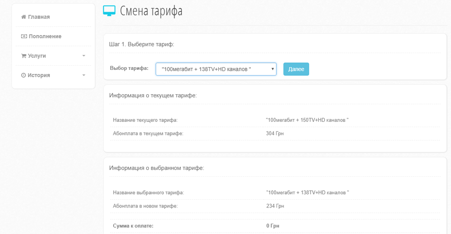
Task: Click the selected tariff name with 138TV in info table
Action: click(x=308, y=193)
